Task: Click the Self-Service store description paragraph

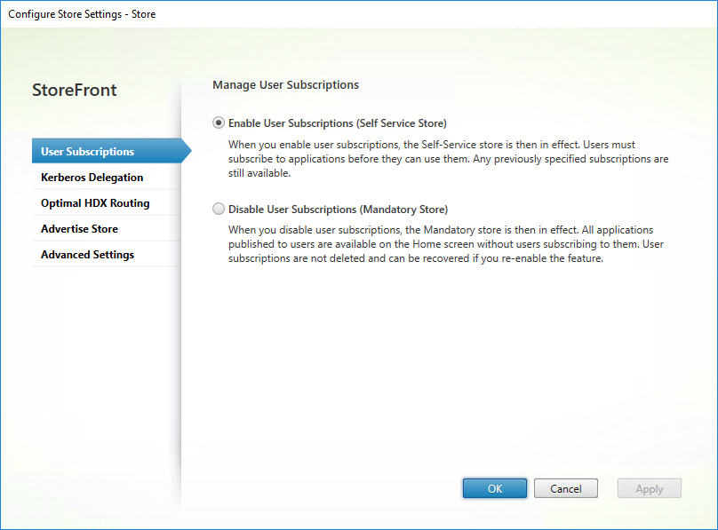Action: click(444, 158)
